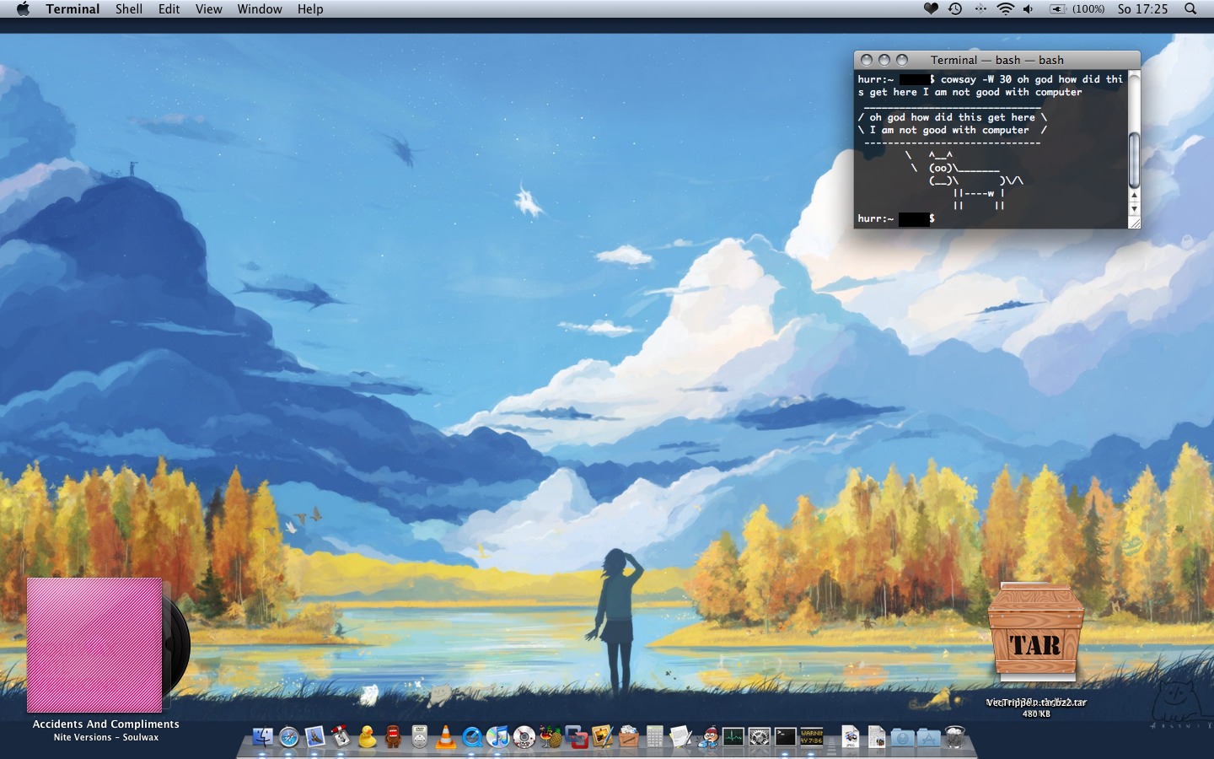Click the cowsay command text line
1214x759 pixels.
tap(991, 85)
